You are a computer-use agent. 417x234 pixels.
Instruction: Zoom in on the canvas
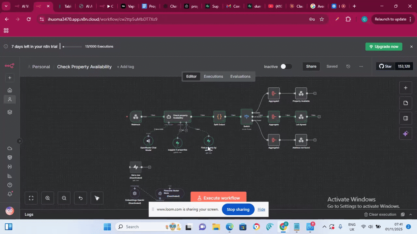pyautogui.click(x=48, y=198)
